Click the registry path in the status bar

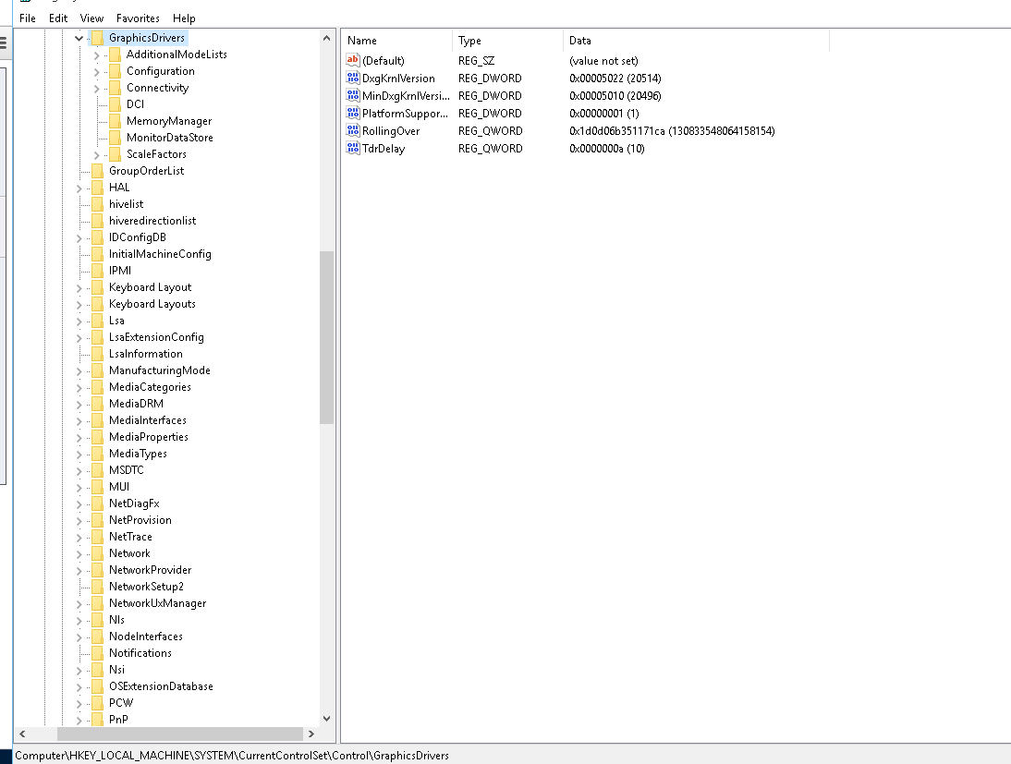click(231, 756)
